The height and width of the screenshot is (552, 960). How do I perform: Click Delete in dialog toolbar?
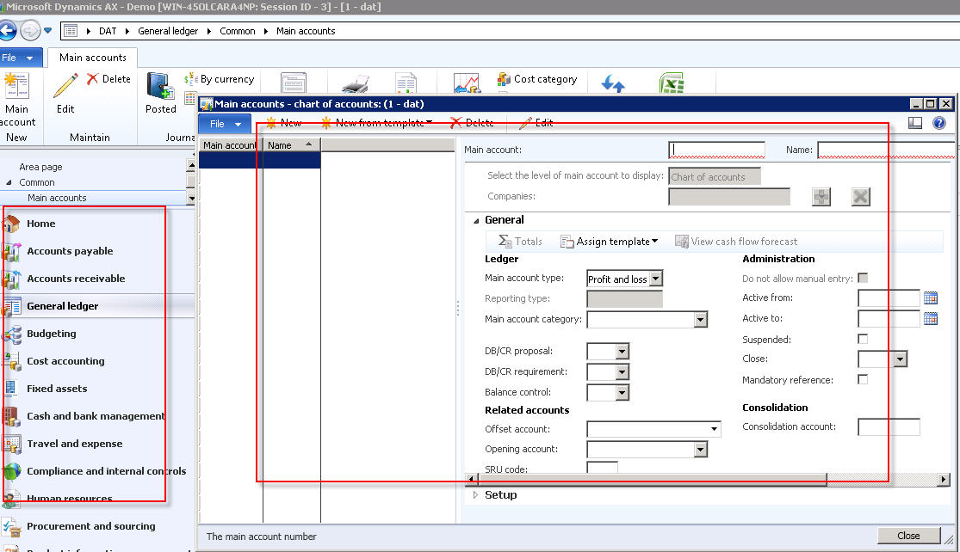[x=472, y=123]
